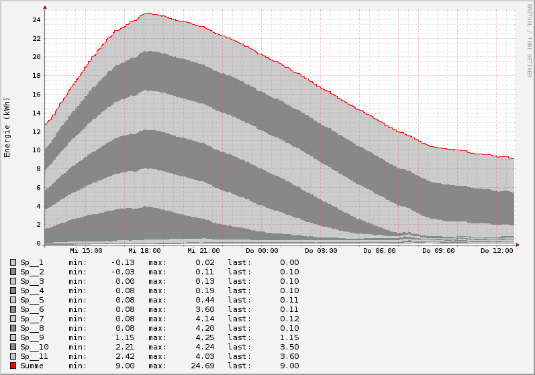This screenshot has height=375, width=535.
Task: Click the 'Mi 15:00' time axis label
Action: tap(86, 250)
